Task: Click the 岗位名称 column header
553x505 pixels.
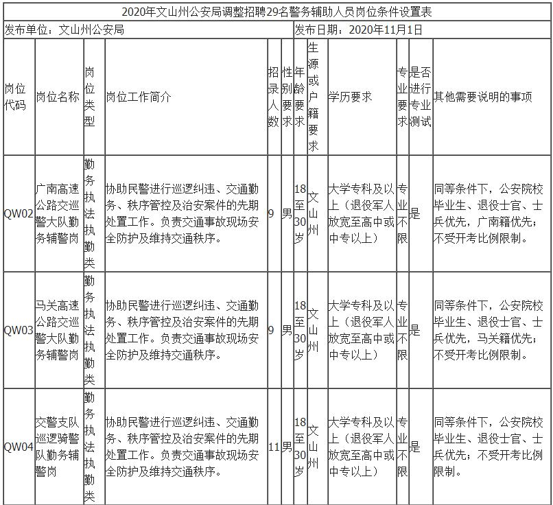Action: 59,97
